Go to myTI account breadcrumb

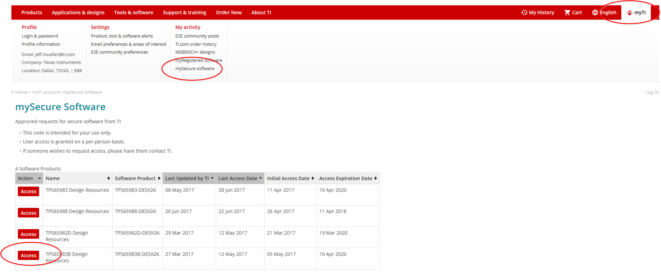click(x=45, y=92)
